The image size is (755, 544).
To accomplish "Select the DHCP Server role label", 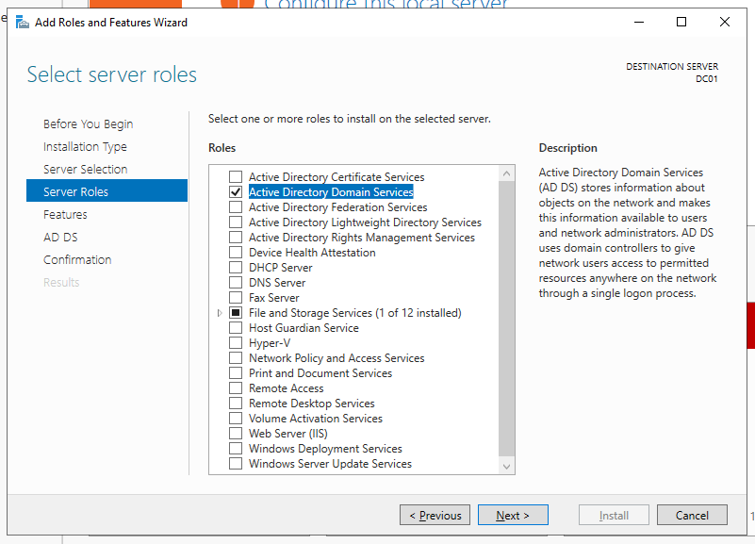I will (281, 268).
